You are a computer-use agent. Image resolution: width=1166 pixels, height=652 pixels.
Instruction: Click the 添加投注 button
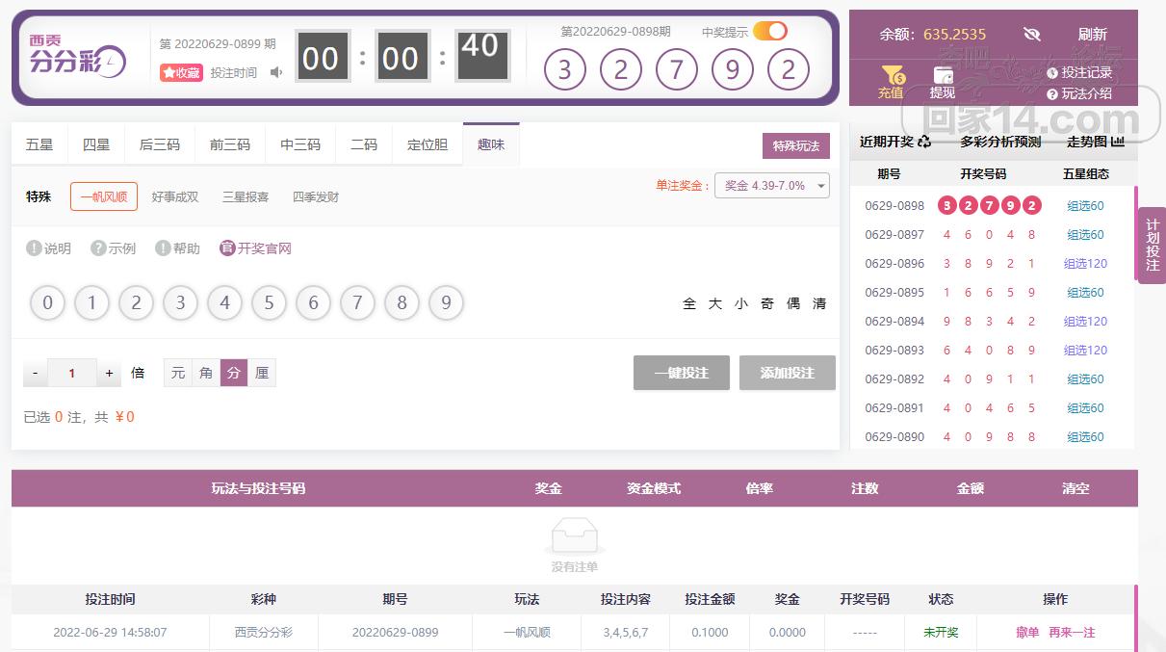[788, 373]
